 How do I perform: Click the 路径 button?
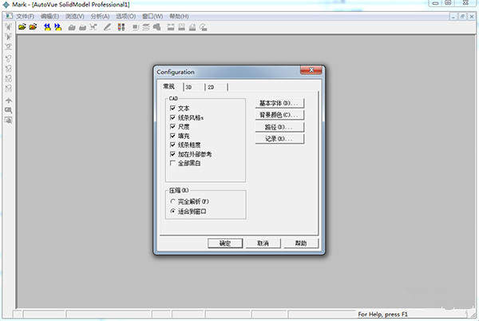279,127
